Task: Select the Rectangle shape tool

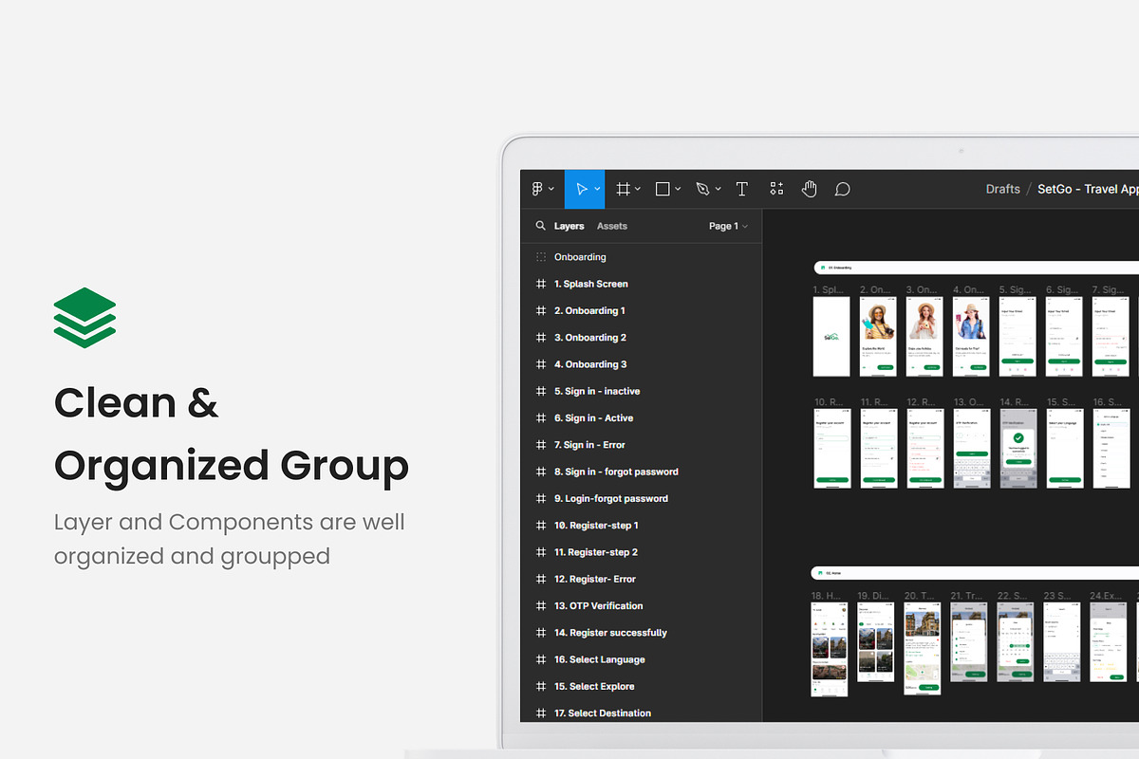Action: pos(663,189)
